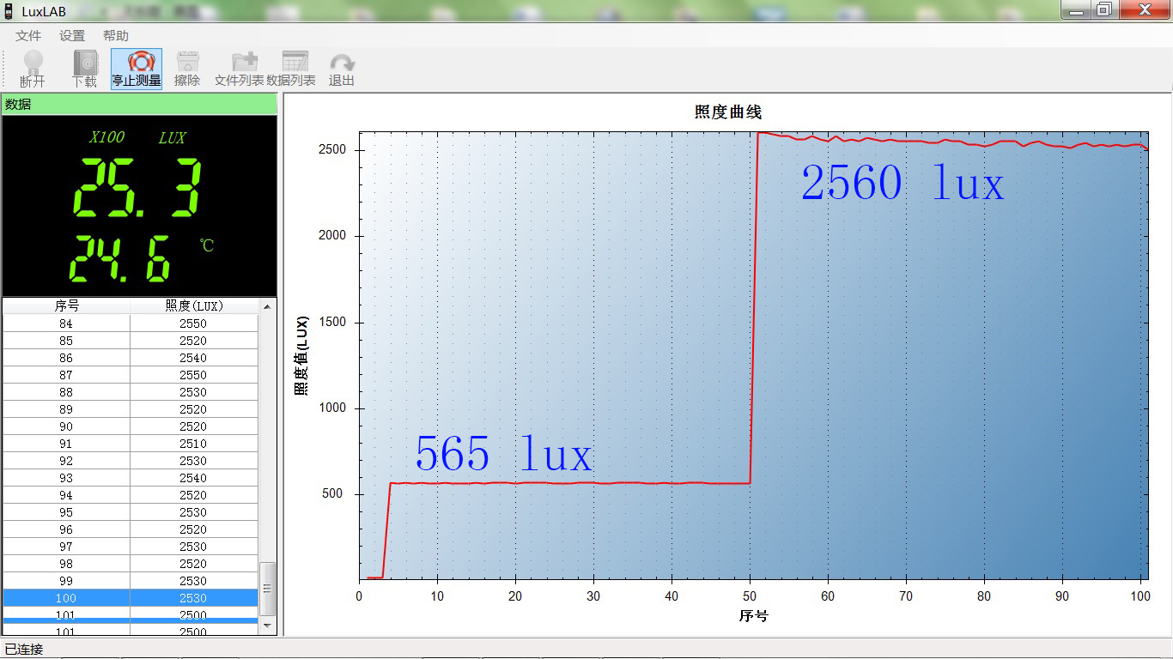Click the scrollbar up arrow in data table
The height and width of the screenshot is (659, 1173).
point(267,306)
